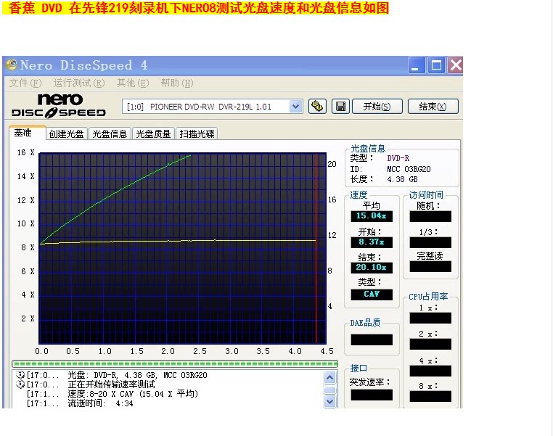
Task: Click the 1/3 access time field
Action: 430,242
